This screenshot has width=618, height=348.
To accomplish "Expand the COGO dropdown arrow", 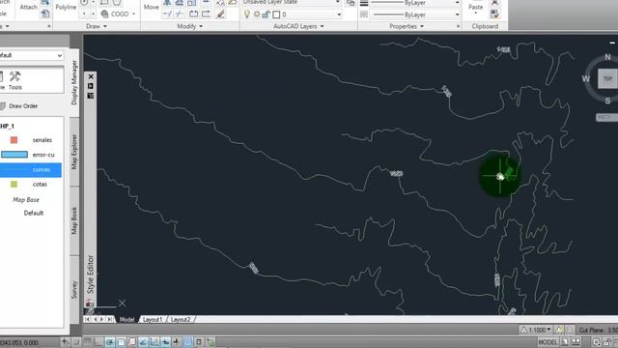I will 134,14.
